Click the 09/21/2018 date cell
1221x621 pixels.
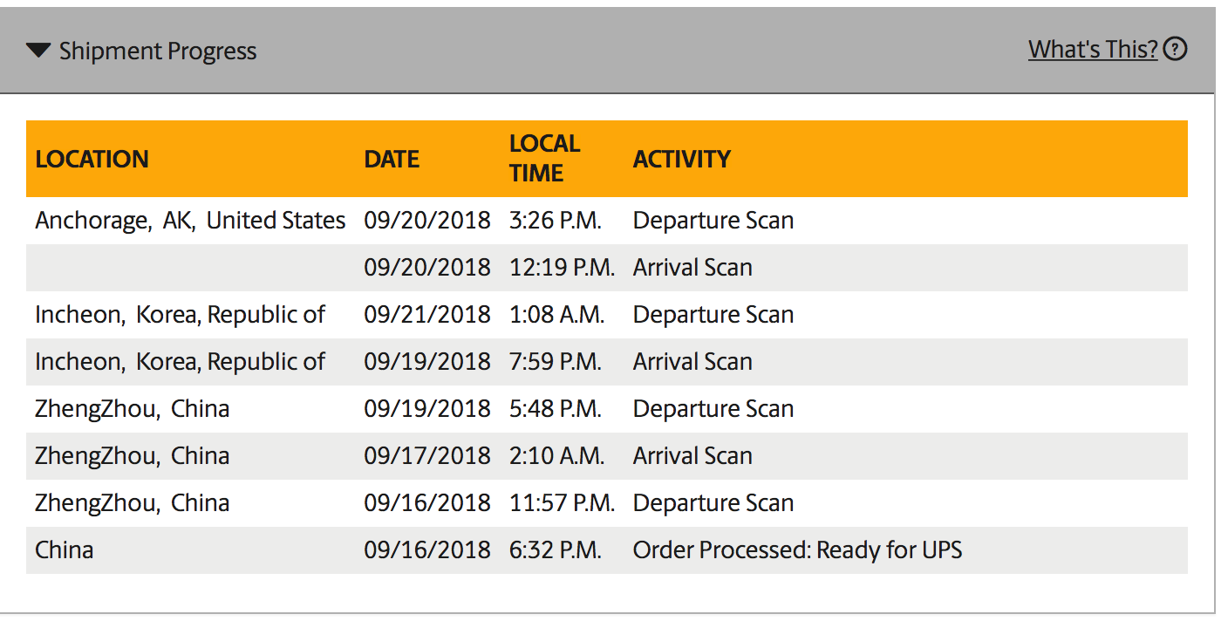click(427, 315)
